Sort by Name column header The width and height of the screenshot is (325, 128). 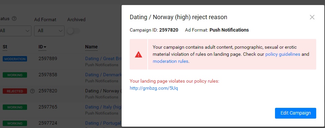[92, 47]
